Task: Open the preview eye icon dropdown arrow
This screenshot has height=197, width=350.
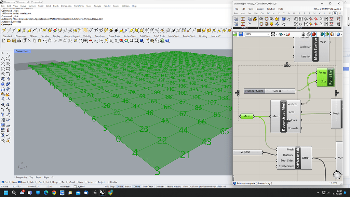Action: (284, 34)
